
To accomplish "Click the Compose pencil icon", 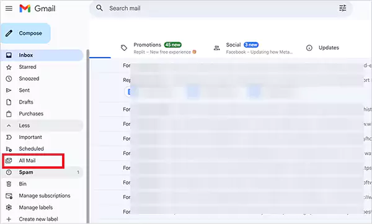I will (x=9, y=34).
